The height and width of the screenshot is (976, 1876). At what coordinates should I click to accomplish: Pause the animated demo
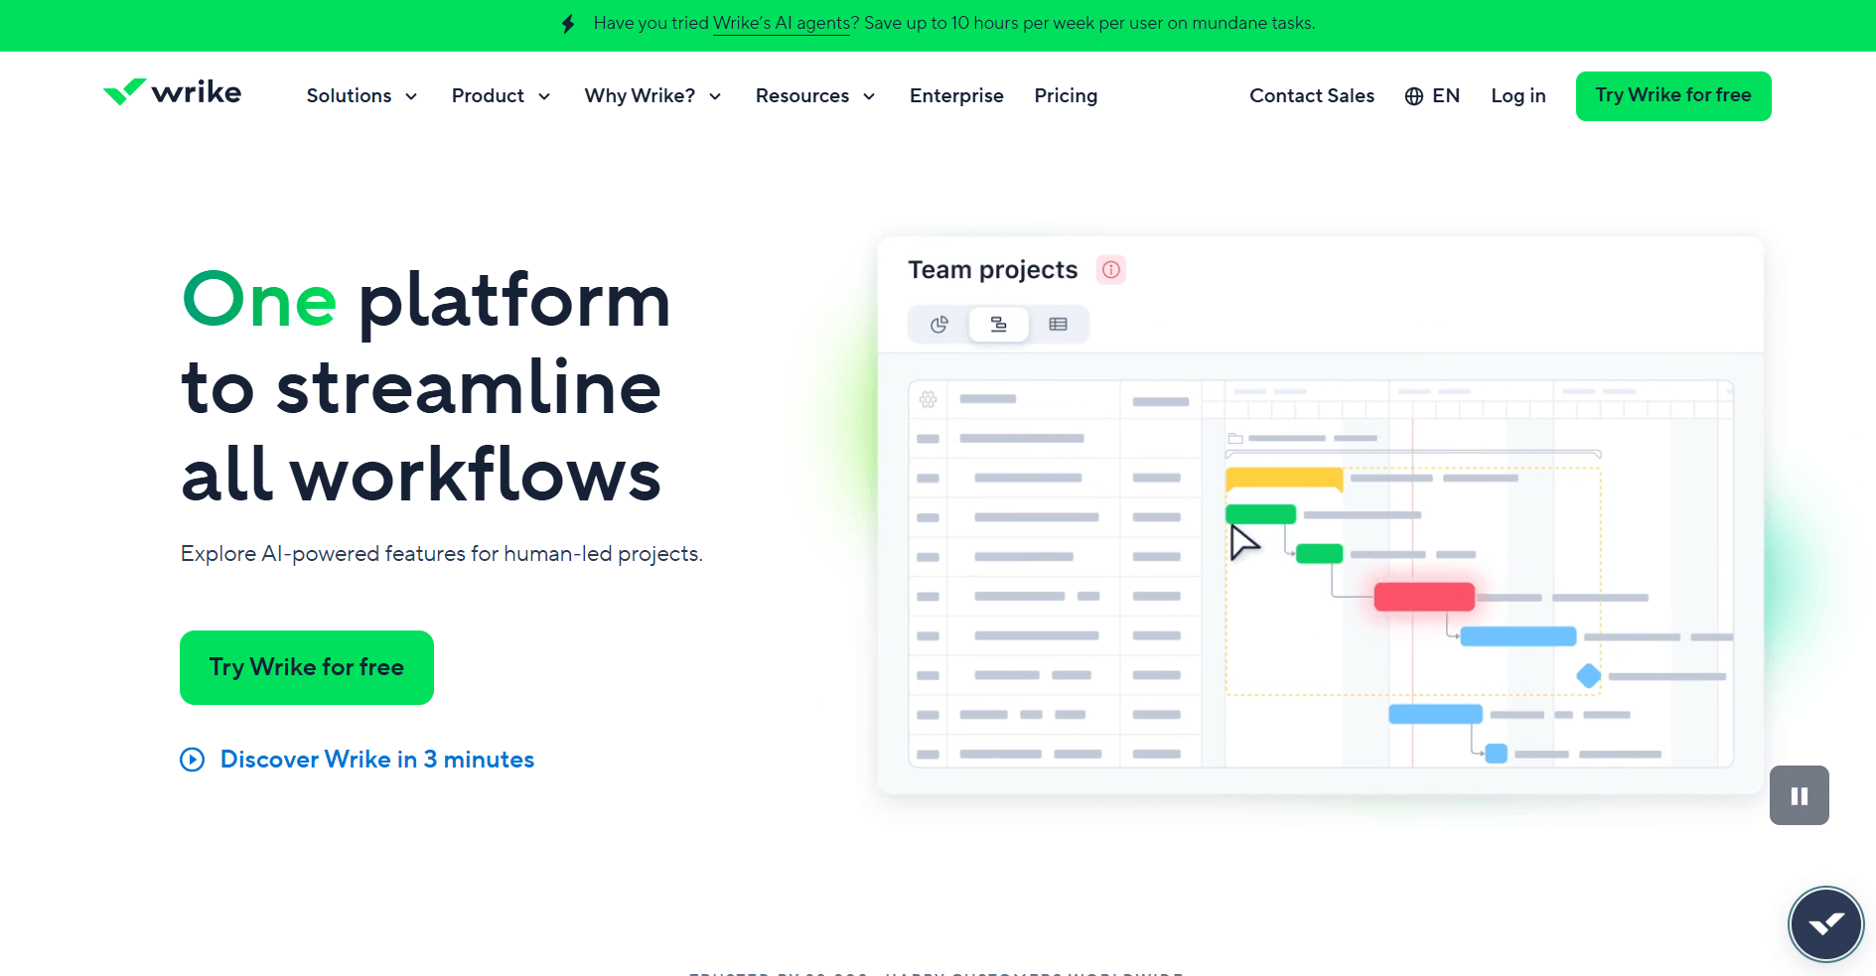tap(1800, 795)
